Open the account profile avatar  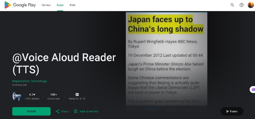251,5
